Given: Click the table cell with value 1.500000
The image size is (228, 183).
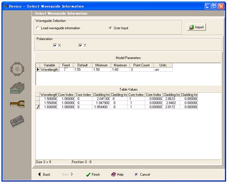Looking at the screenshot, I should coord(48,99).
